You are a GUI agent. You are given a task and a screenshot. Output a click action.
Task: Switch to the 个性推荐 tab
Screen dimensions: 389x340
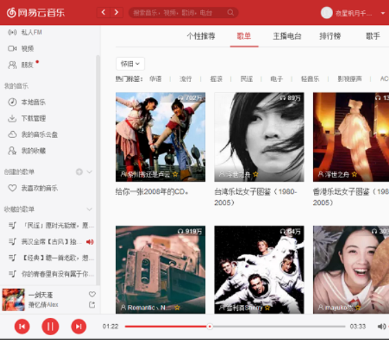tap(201, 37)
